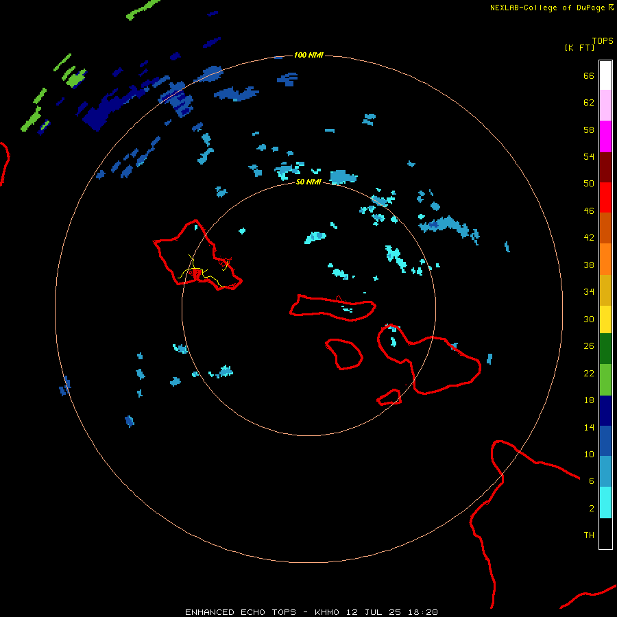Click the 58 value on the legend scale
Viewport: 617px width, 617px height.
tap(589, 130)
